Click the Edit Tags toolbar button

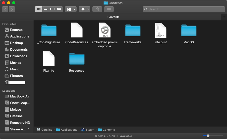[109, 9]
